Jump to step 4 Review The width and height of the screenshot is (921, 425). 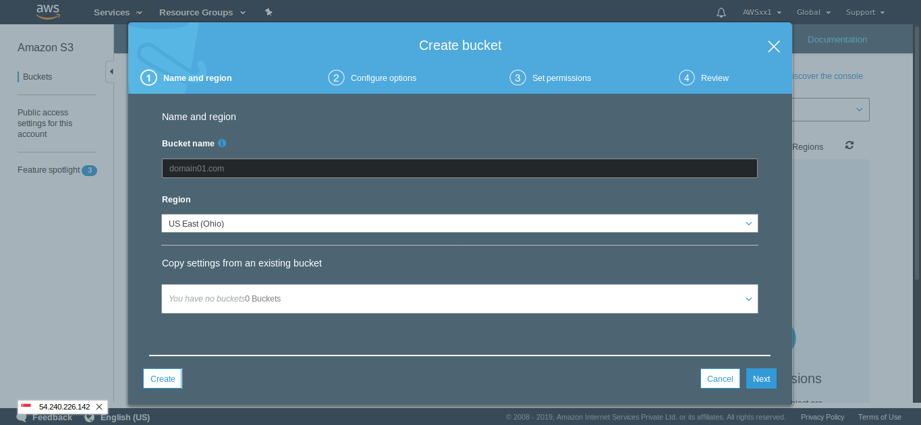[704, 78]
